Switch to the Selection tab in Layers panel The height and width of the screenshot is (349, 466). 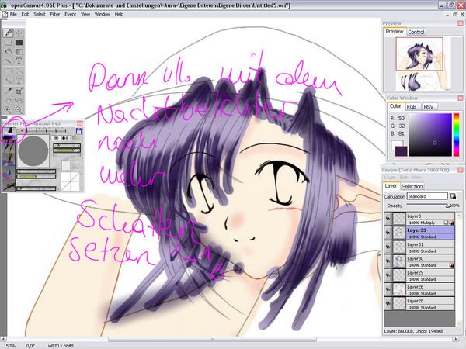pyautogui.click(x=412, y=186)
